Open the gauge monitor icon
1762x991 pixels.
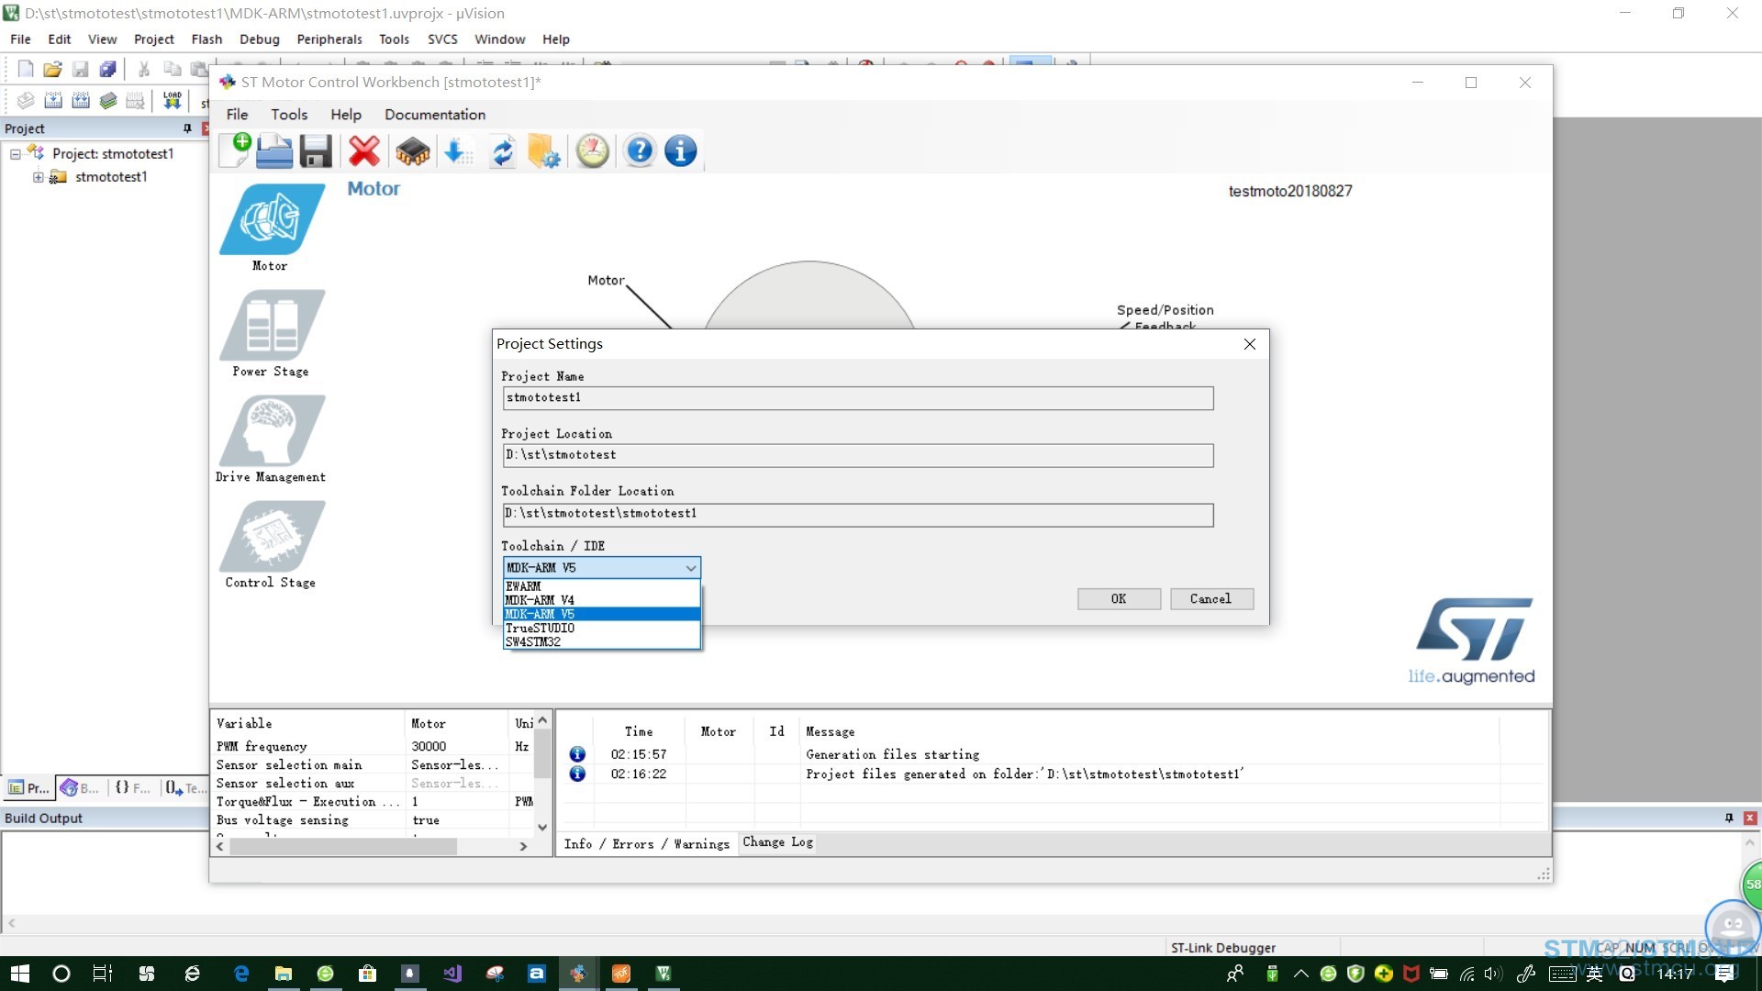593,150
